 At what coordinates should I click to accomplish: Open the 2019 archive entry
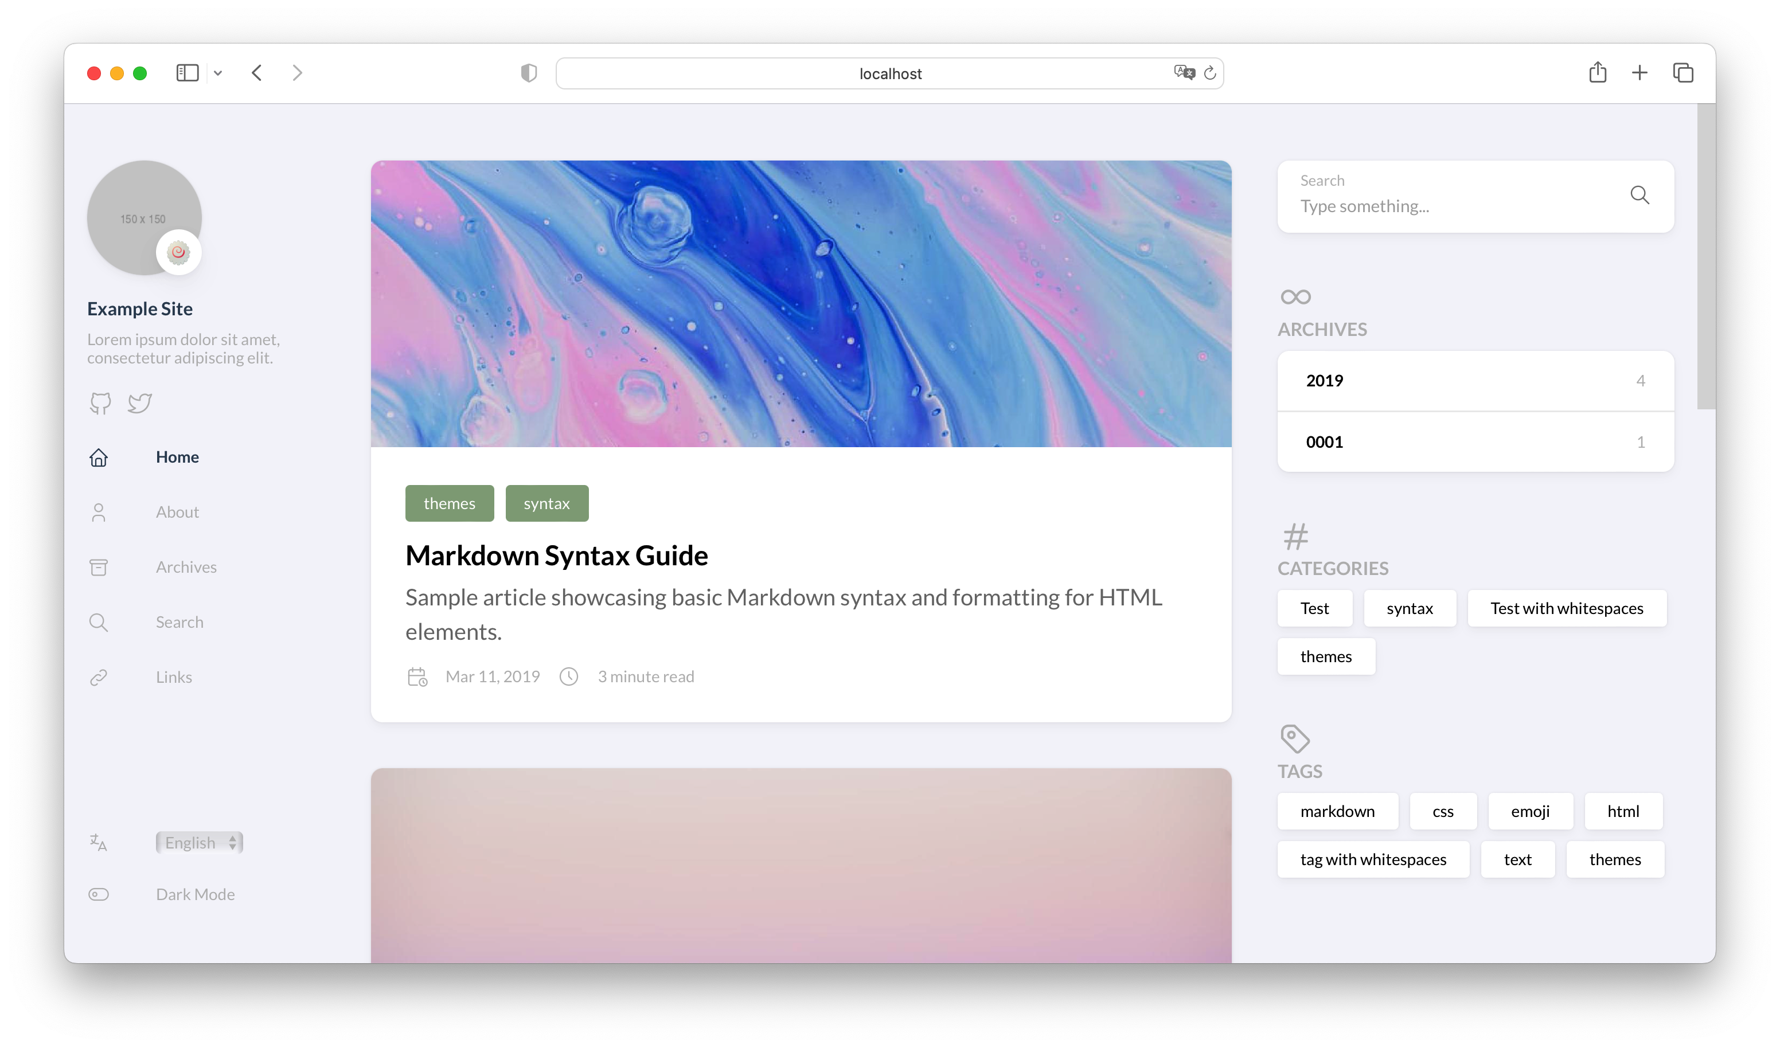(1475, 381)
